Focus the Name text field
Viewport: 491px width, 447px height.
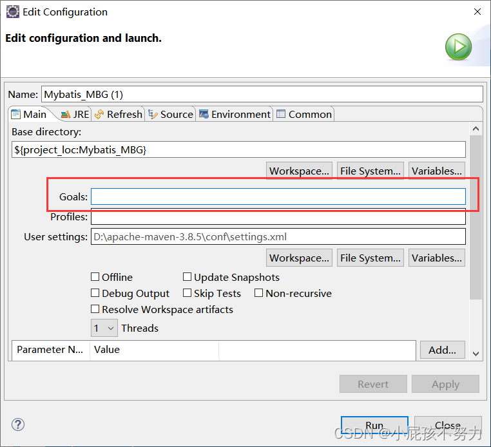pyautogui.click(x=262, y=94)
